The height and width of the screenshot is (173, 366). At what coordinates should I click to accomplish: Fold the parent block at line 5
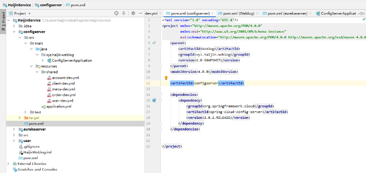click(x=160, y=43)
